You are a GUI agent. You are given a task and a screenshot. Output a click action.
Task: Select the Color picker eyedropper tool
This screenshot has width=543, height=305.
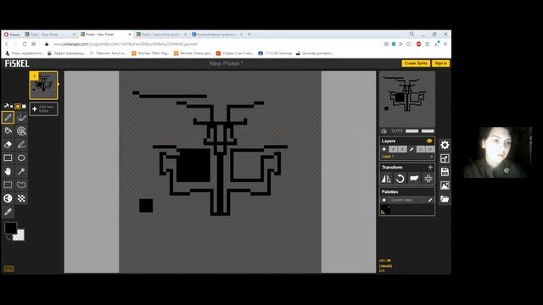[x=8, y=212]
